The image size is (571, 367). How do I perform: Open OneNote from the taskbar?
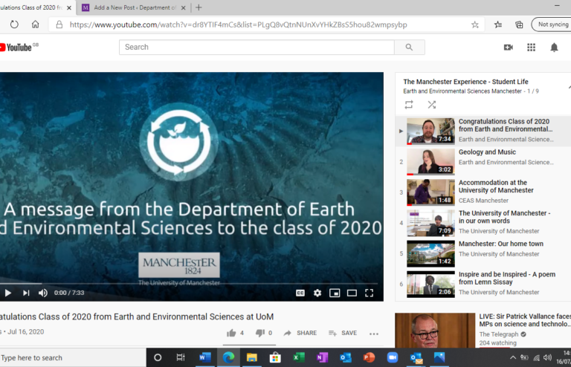tap(322, 358)
